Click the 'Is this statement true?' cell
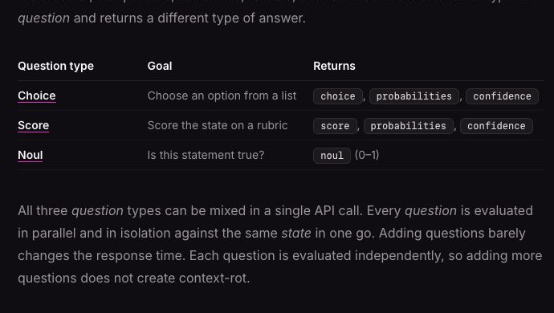 point(206,155)
